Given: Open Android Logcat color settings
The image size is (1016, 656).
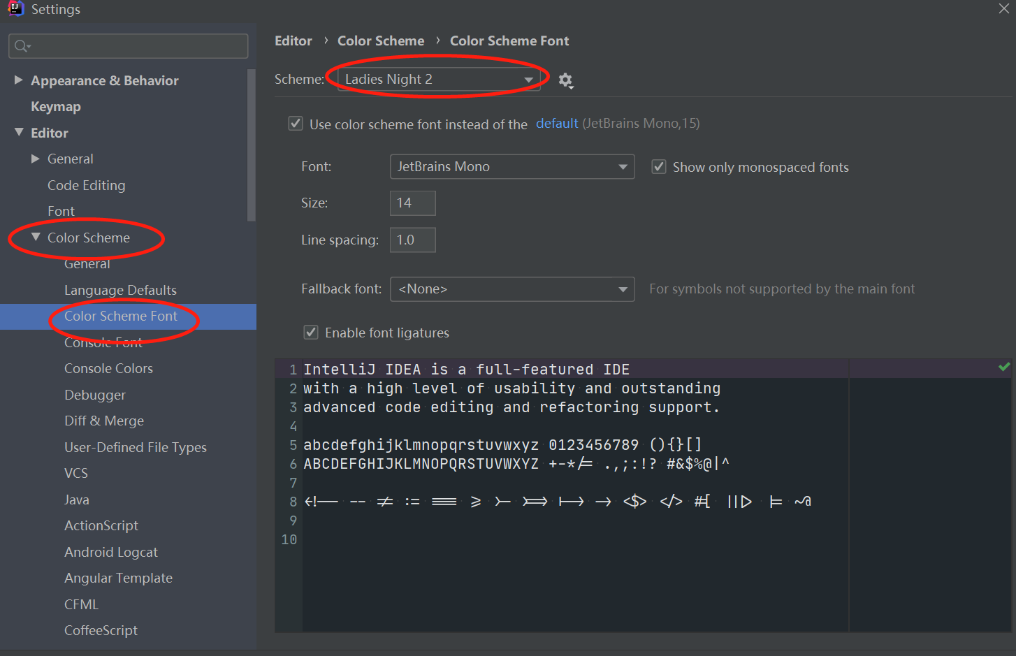Looking at the screenshot, I should [111, 552].
